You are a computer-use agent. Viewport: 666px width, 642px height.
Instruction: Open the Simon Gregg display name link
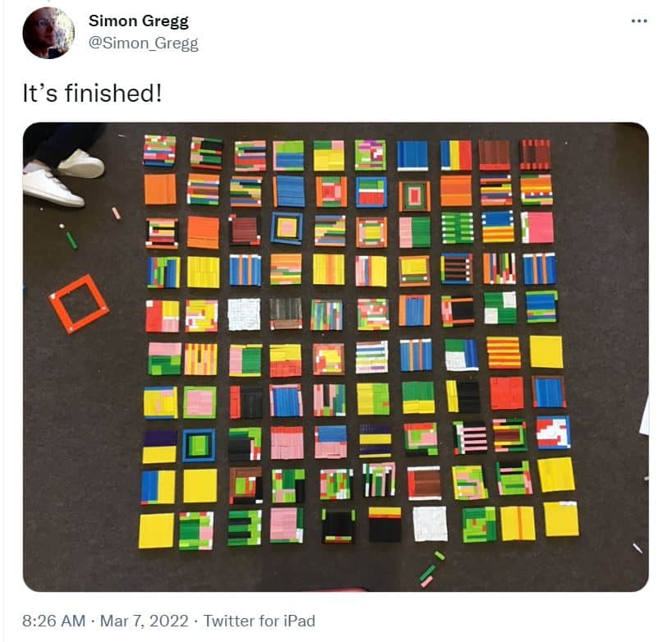pyautogui.click(x=139, y=21)
